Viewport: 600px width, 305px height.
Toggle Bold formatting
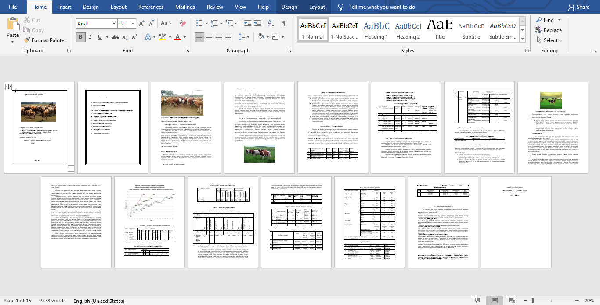80,37
